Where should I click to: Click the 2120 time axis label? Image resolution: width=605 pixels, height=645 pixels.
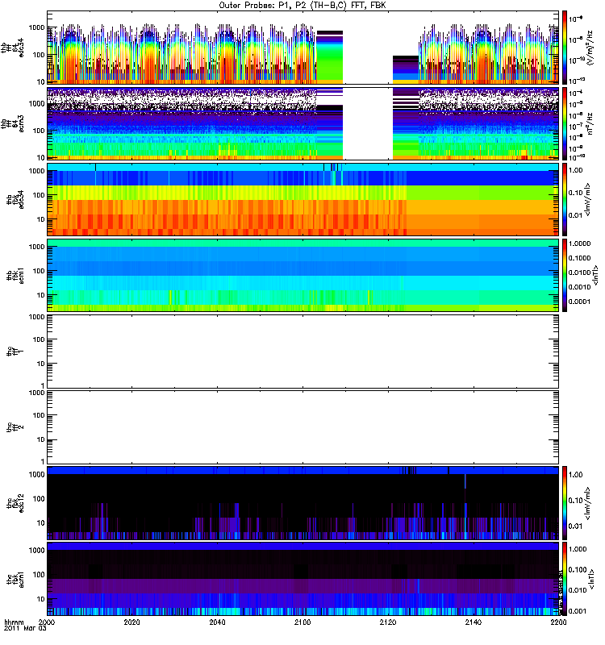(x=388, y=622)
